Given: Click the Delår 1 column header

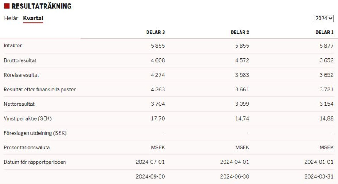Looking at the screenshot, I should coord(324,32).
